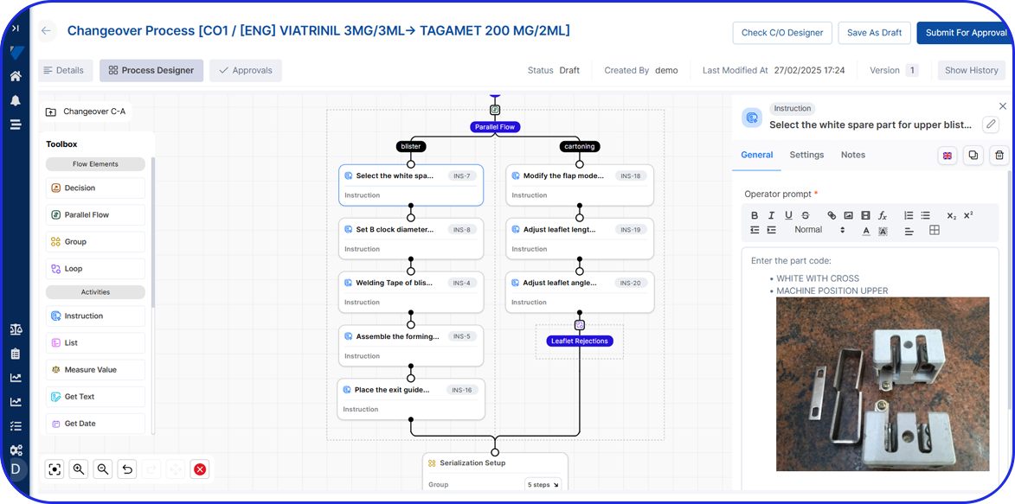Open the text color picker

pyautogui.click(x=866, y=231)
